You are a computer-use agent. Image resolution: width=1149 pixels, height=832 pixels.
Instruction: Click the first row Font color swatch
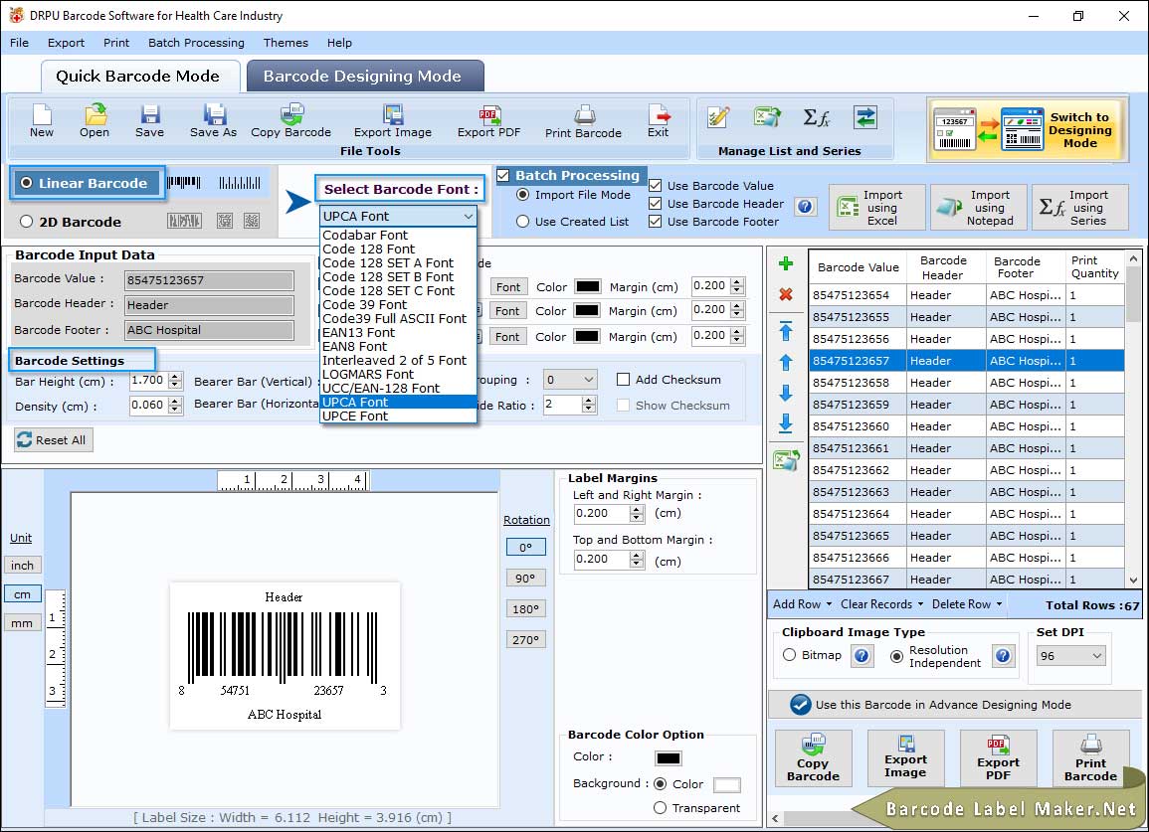click(588, 286)
